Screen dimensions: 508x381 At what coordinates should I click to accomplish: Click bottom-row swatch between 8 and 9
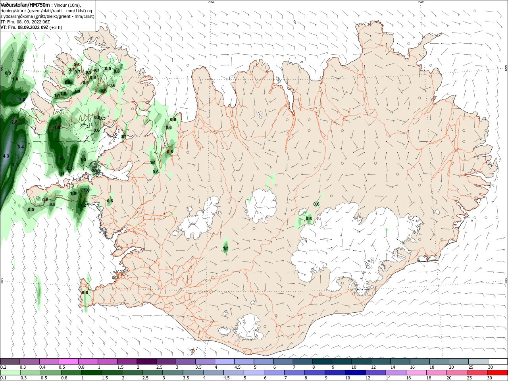point(314,373)
